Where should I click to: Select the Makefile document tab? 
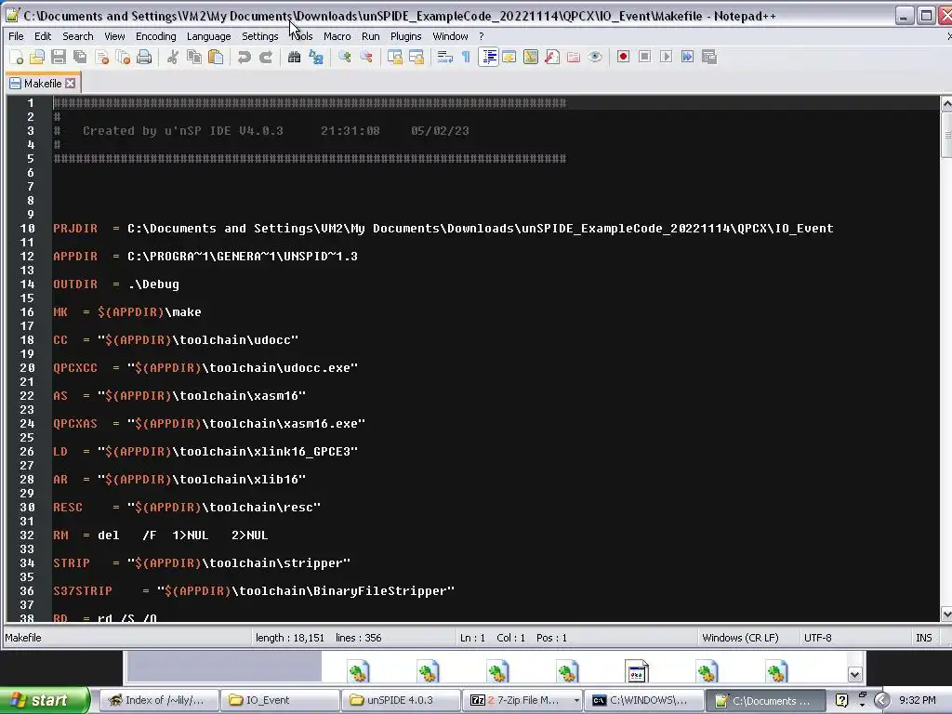tap(42, 83)
